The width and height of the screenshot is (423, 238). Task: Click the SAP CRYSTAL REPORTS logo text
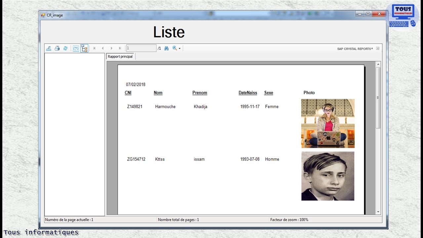tap(355, 49)
